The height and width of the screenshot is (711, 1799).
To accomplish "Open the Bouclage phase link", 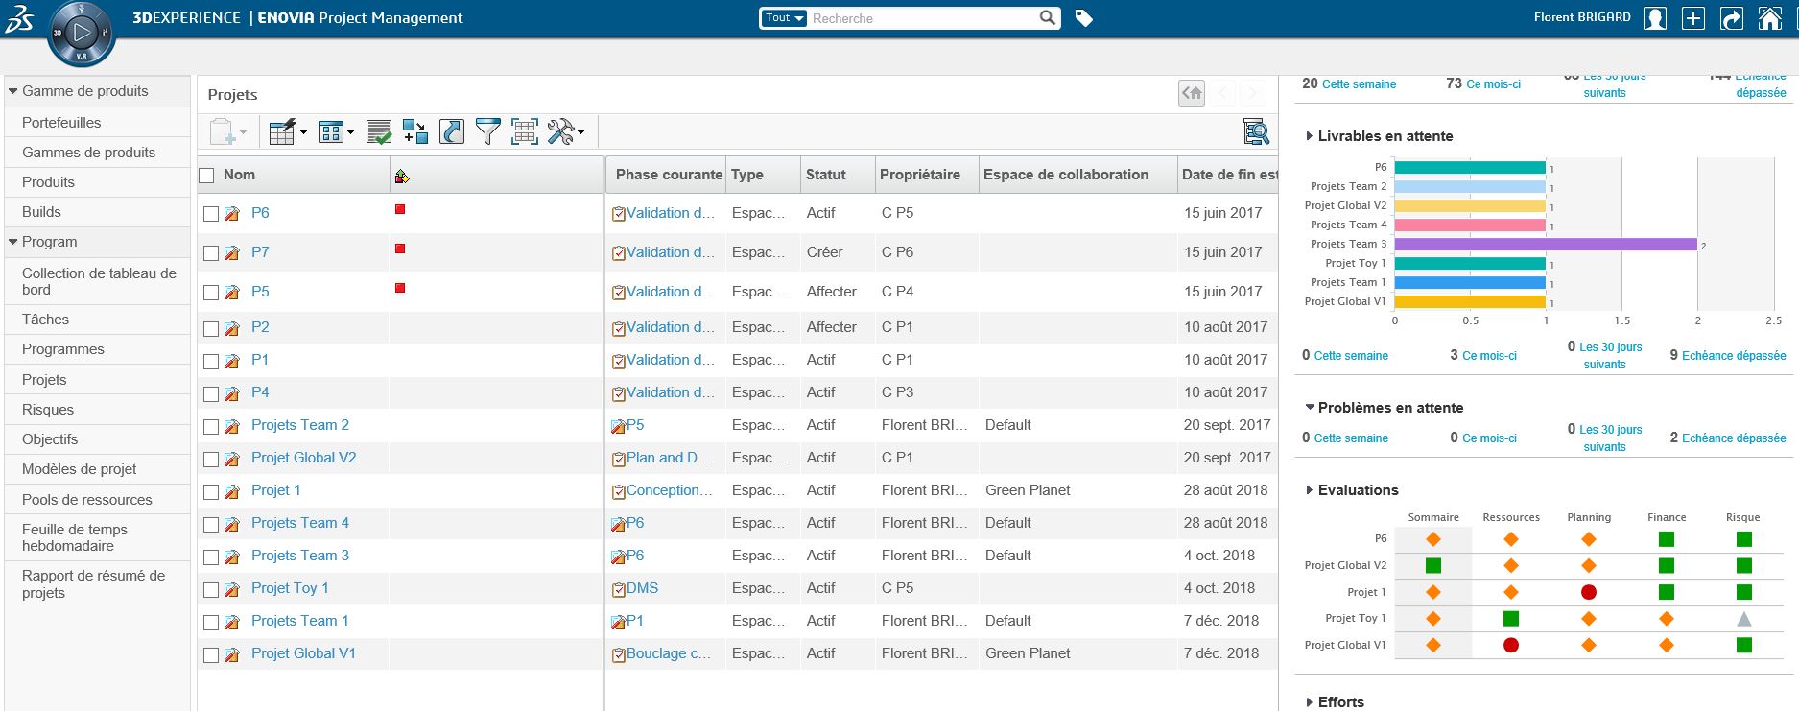I will click(669, 653).
